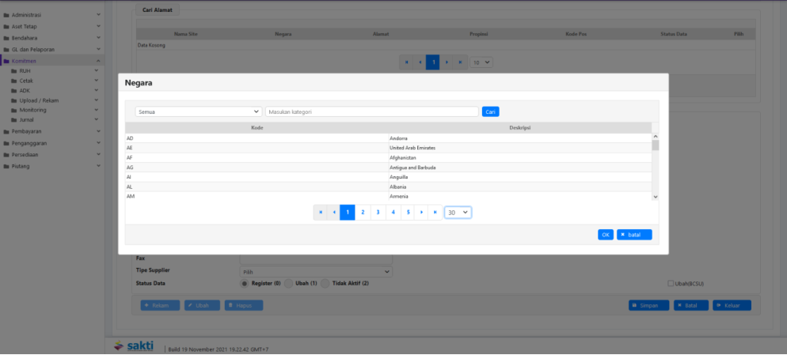Expand the Tipe Supplier dropdown
787x355 pixels.
pyautogui.click(x=316, y=271)
